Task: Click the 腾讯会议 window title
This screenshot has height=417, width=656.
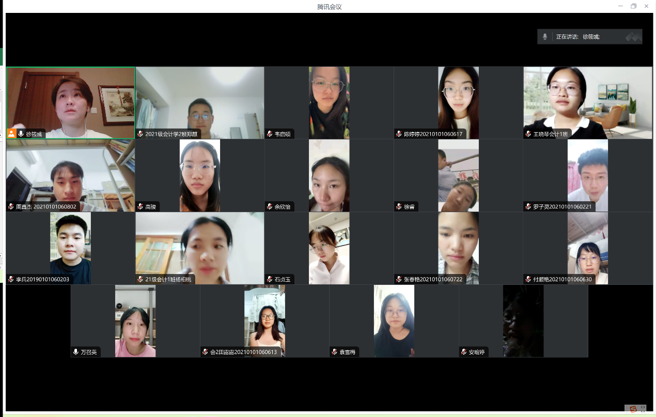Action: (x=330, y=7)
